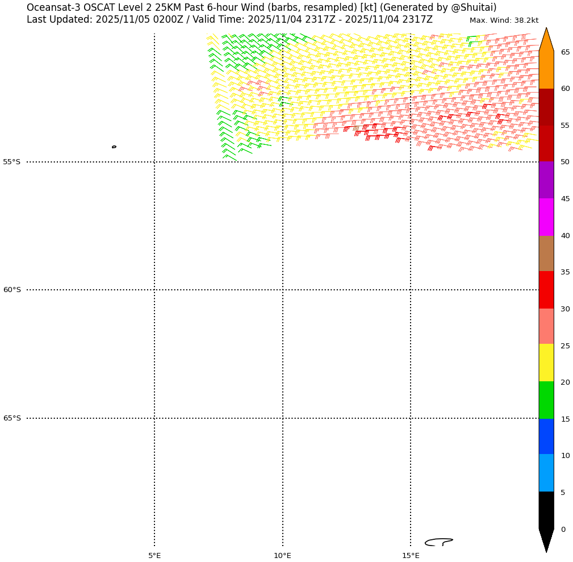573x562 pixels.
Task: Click the Oceansat-3 OSCAT chart title
Action: click(261, 7)
